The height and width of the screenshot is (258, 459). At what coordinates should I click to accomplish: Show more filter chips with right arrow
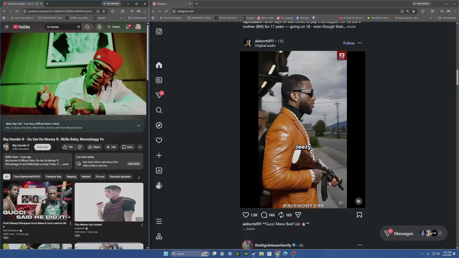point(139,177)
